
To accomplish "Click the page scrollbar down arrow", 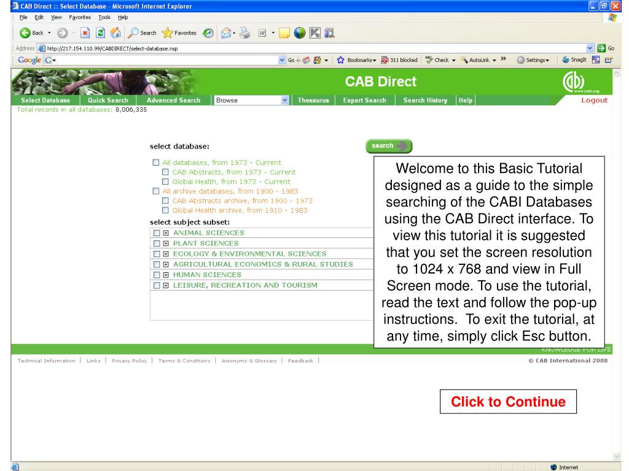I will tap(617, 456).
